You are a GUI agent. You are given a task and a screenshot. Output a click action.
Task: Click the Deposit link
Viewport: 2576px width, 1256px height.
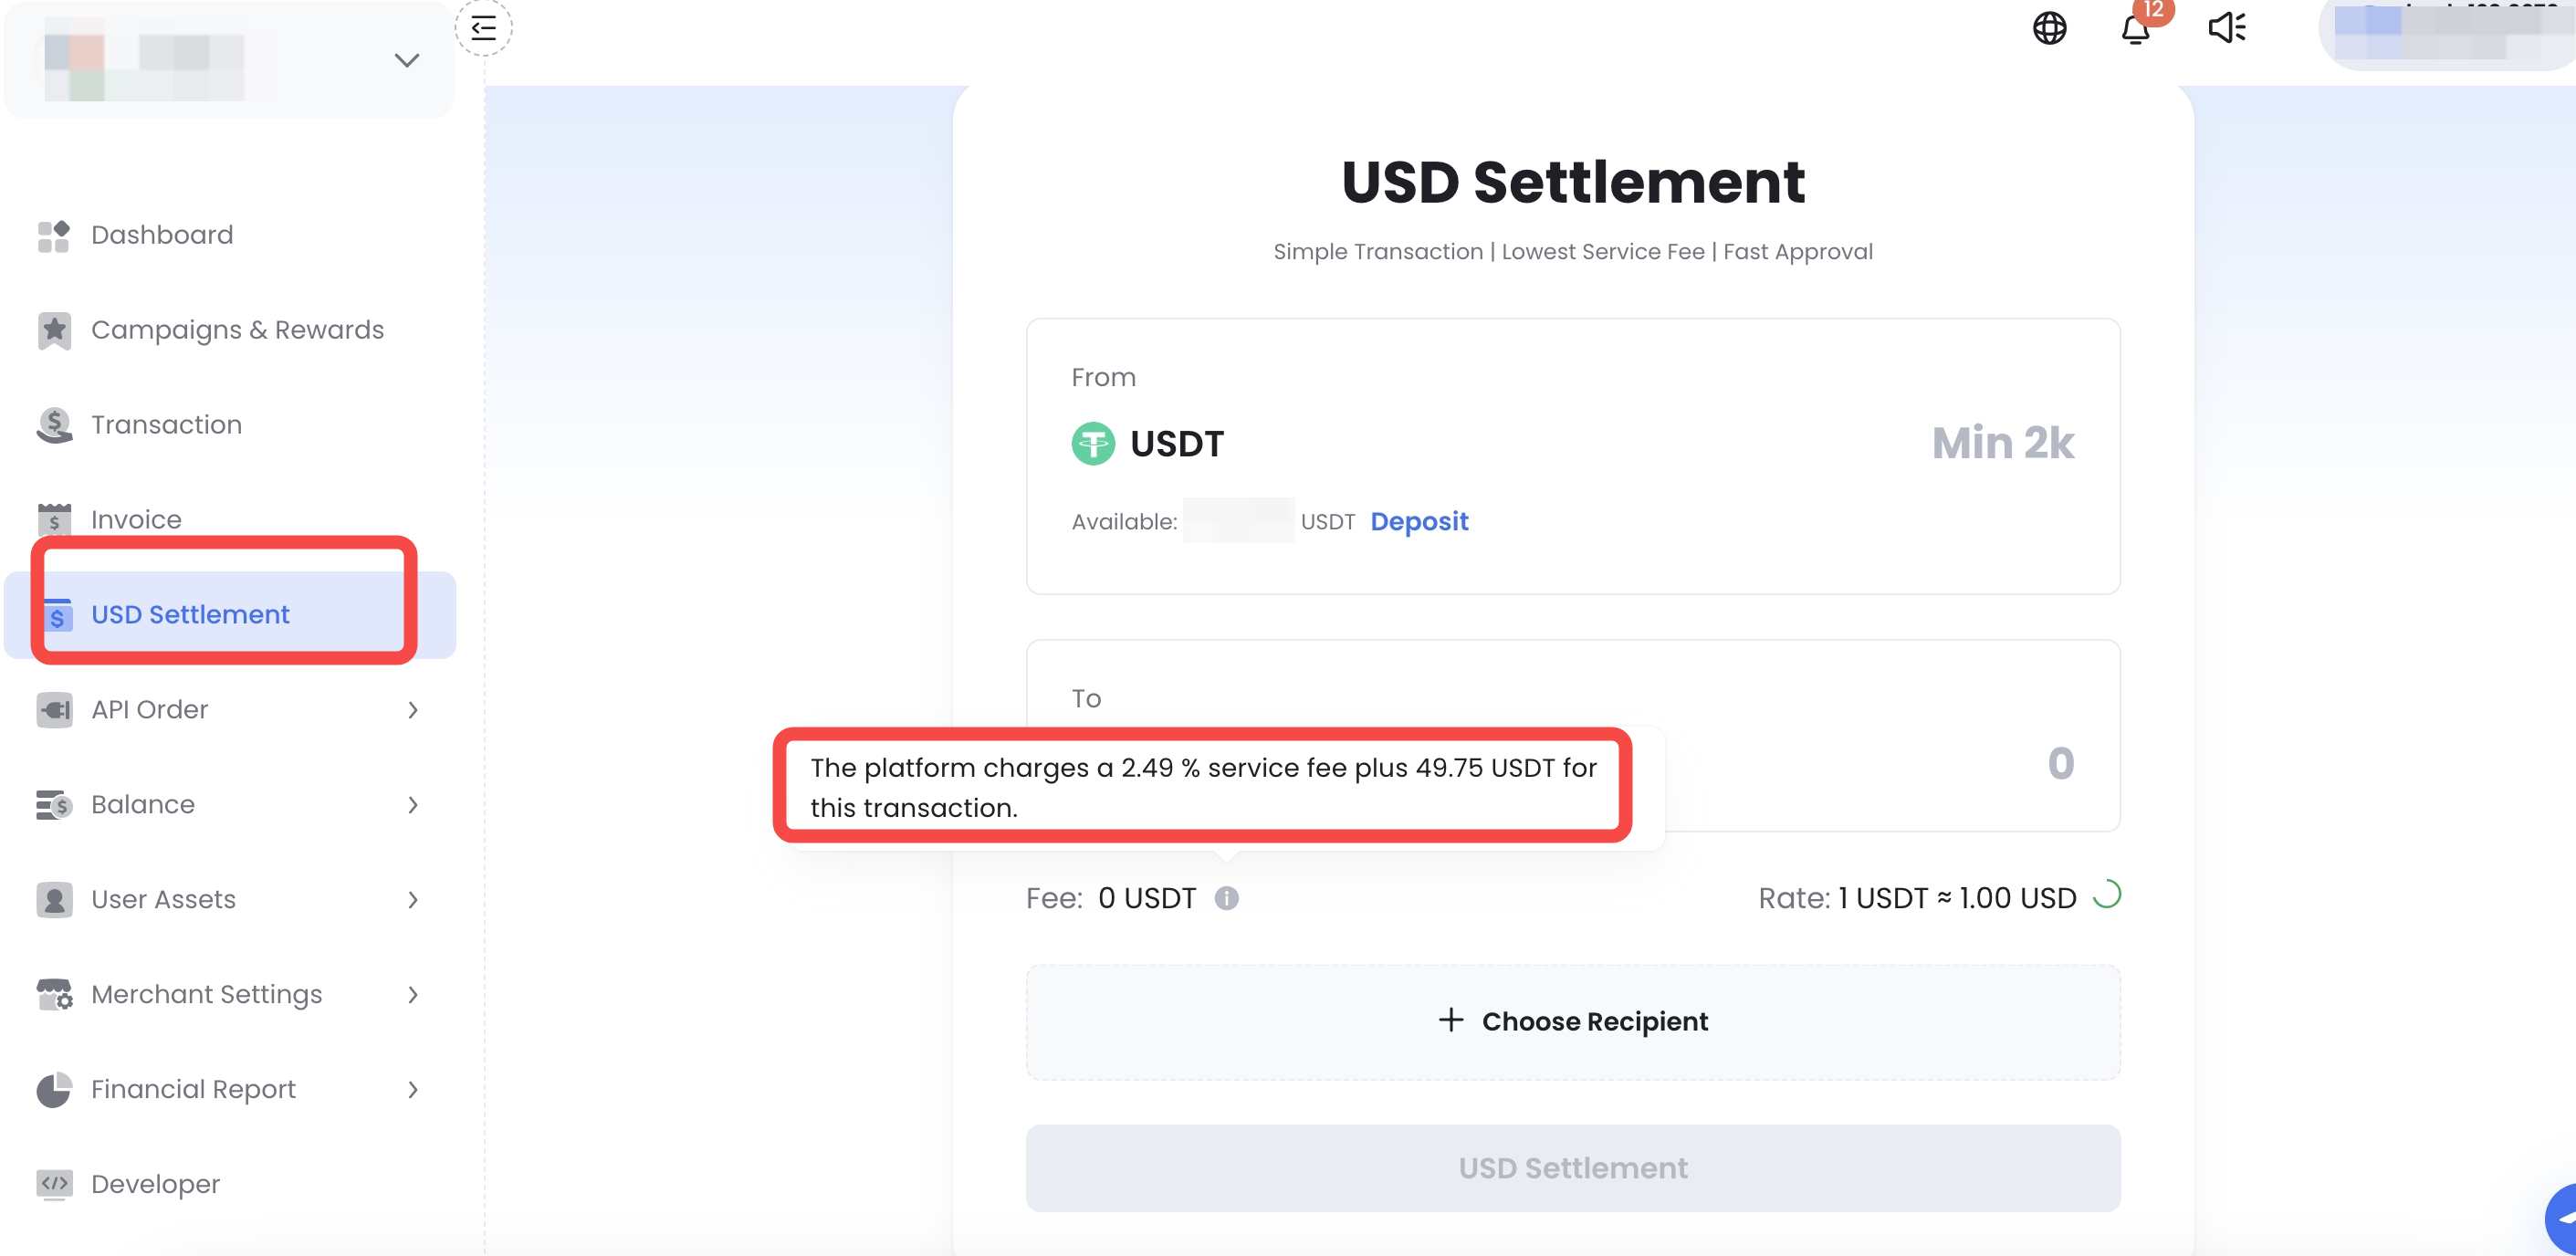(x=1418, y=521)
